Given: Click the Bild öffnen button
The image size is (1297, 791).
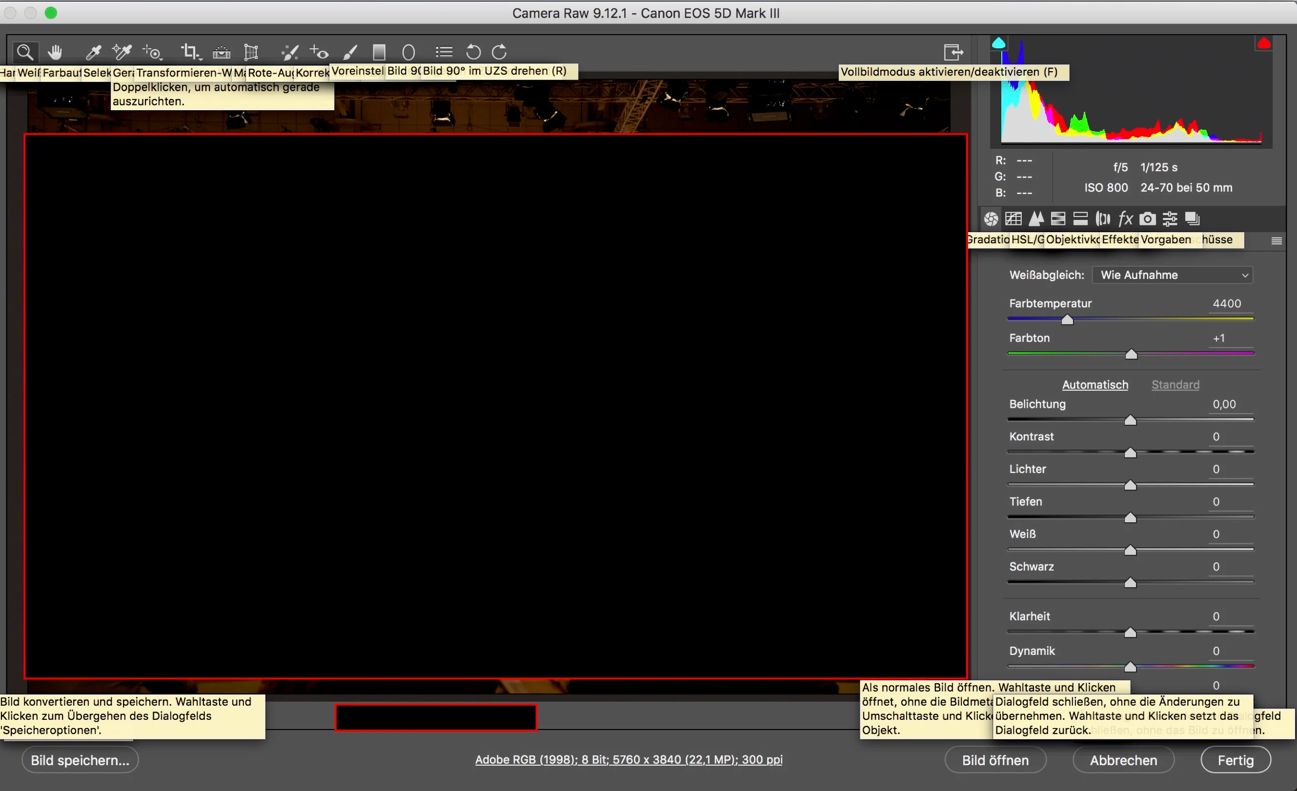Looking at the screenshot, I should [x=995, y=760].
